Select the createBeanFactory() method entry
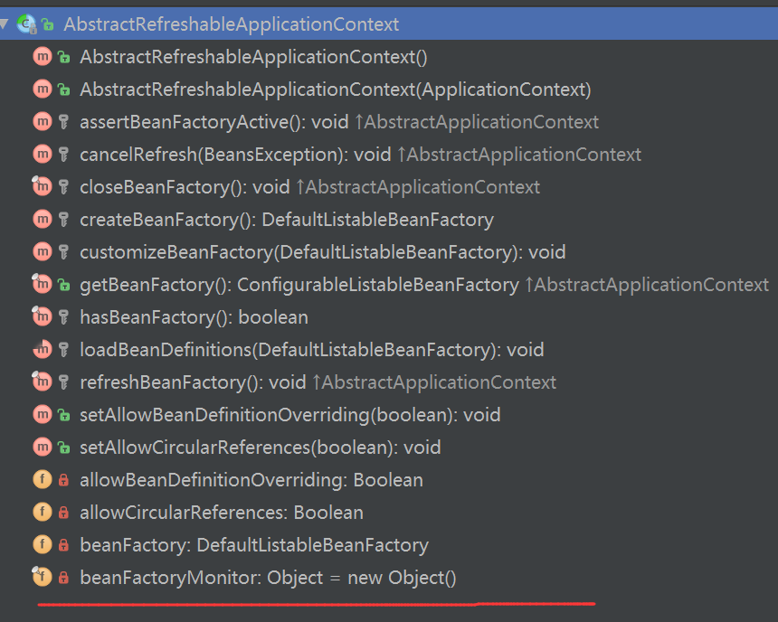Screen dimensions: 778x622 286,220
